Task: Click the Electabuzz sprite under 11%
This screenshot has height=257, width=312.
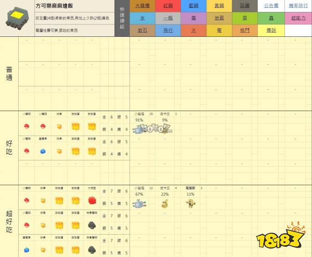Action: pyautogui.click(x=190, y=204)
